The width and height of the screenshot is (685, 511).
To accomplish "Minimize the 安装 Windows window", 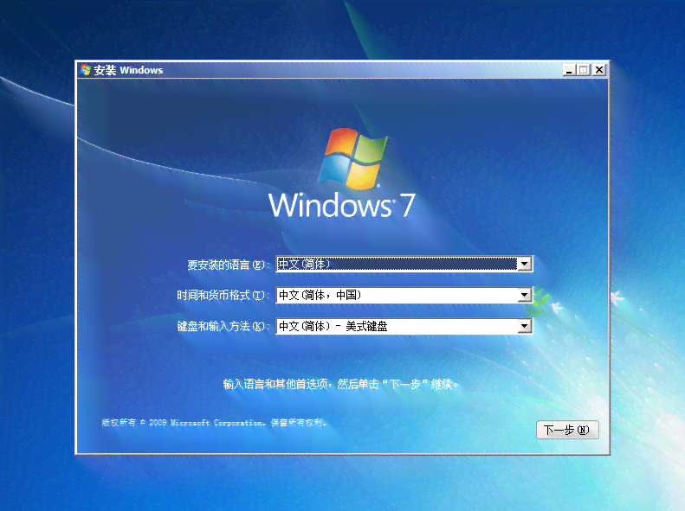I will coord(569,70).
